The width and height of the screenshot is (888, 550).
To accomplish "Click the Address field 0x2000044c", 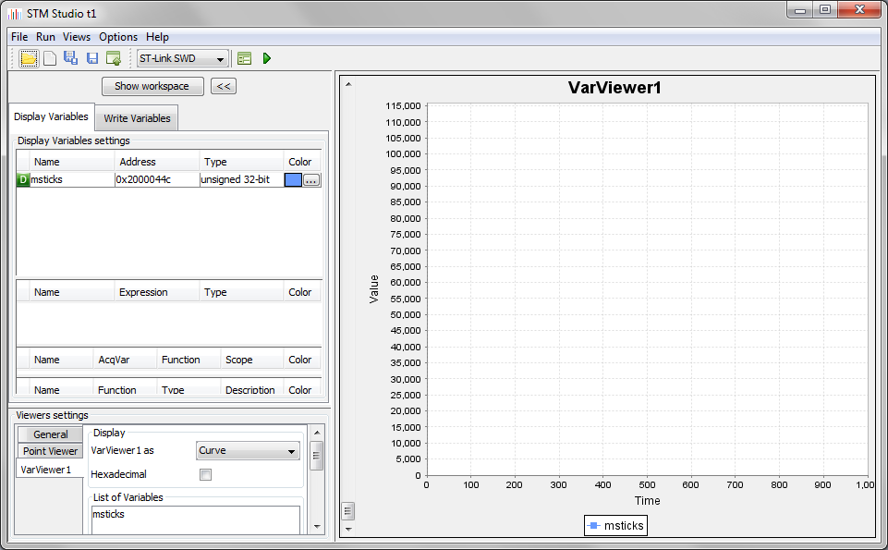I will tap(155, 179).
